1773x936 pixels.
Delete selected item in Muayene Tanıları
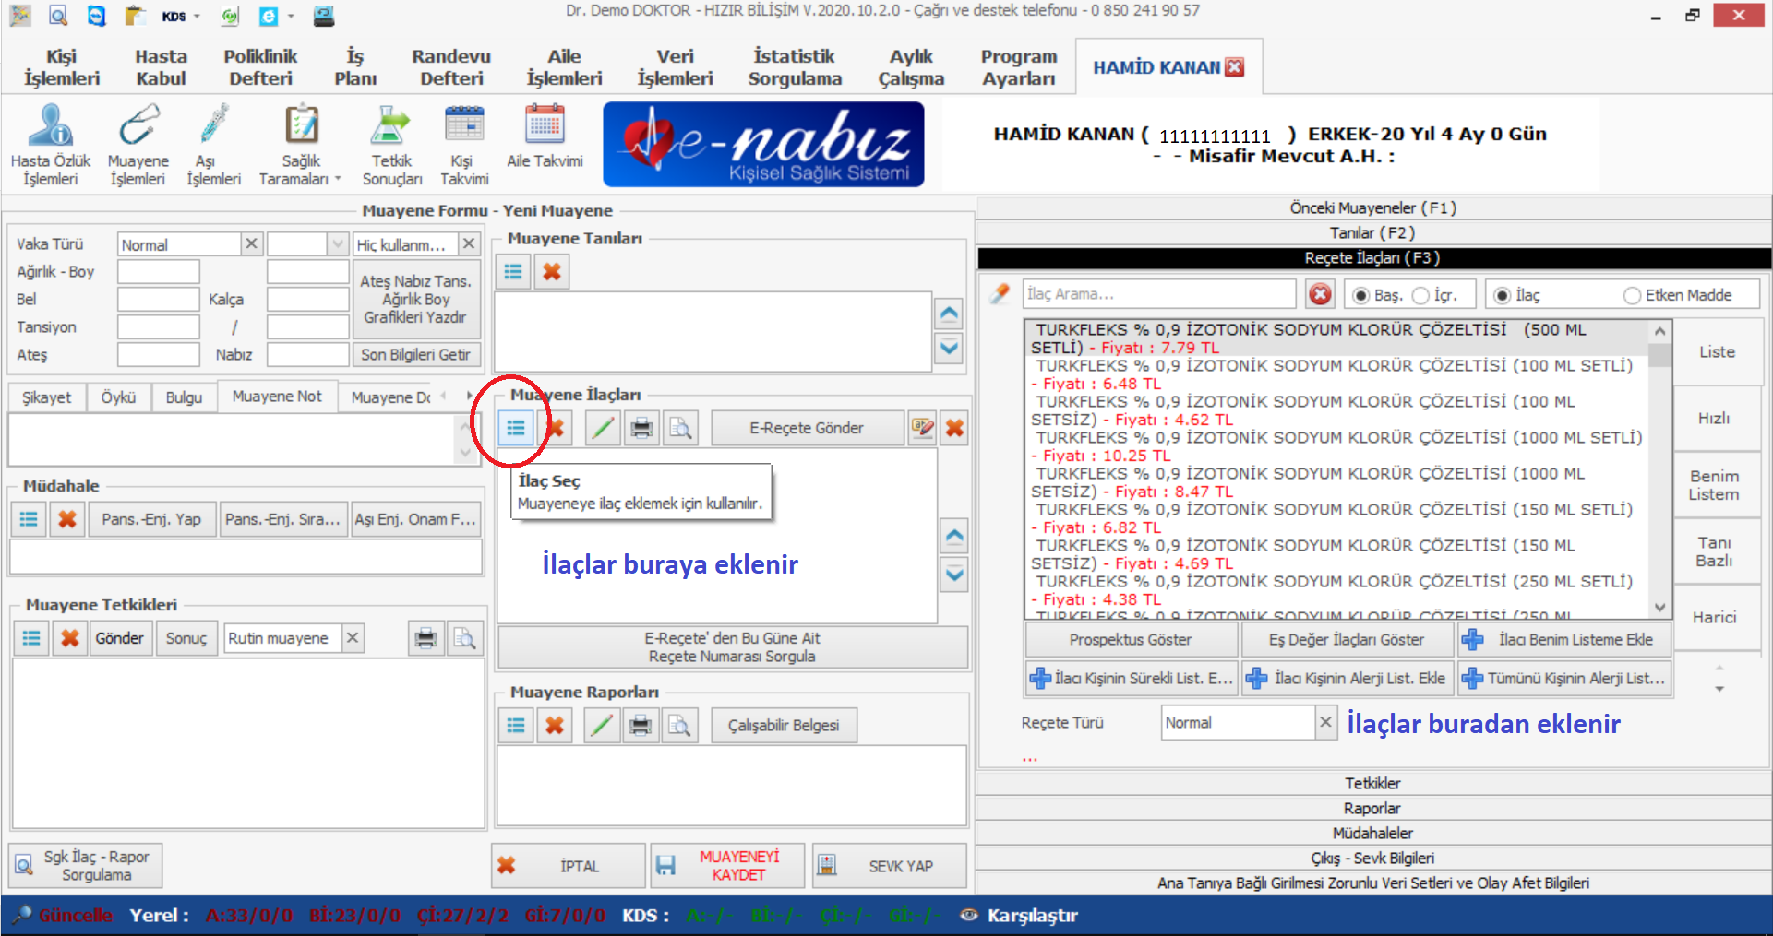(552, 272)
